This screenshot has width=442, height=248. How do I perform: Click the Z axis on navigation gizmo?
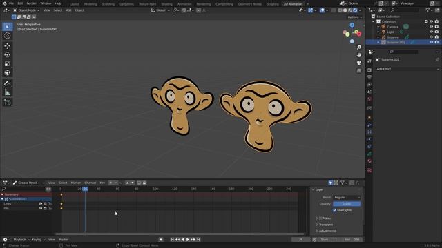point(352,25)
